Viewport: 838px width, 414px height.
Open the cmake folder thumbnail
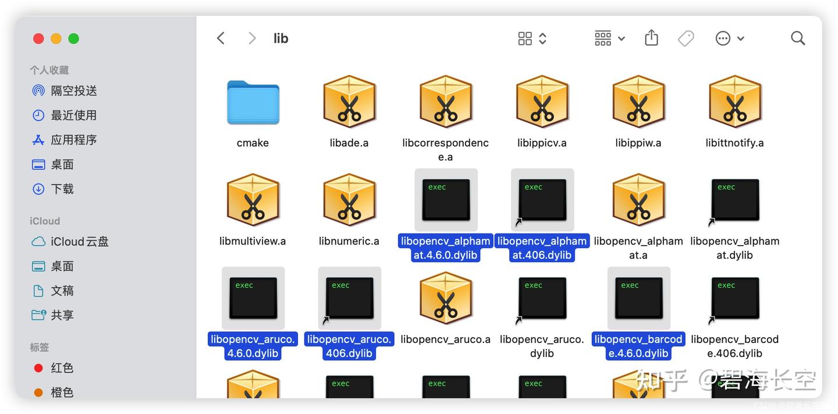pos(253,102)
